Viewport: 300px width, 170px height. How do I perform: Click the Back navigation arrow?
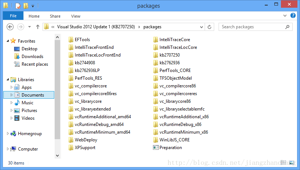pyautogui.click(x=10, y=27)
